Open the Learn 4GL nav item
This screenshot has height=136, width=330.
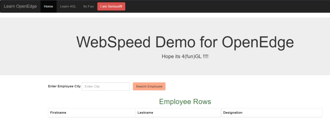(x=68, y=6)
